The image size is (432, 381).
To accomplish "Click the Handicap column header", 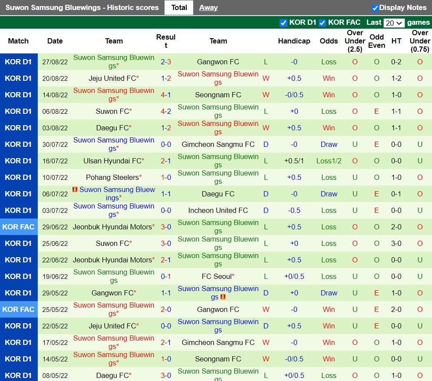I will [x=294, y=41].
